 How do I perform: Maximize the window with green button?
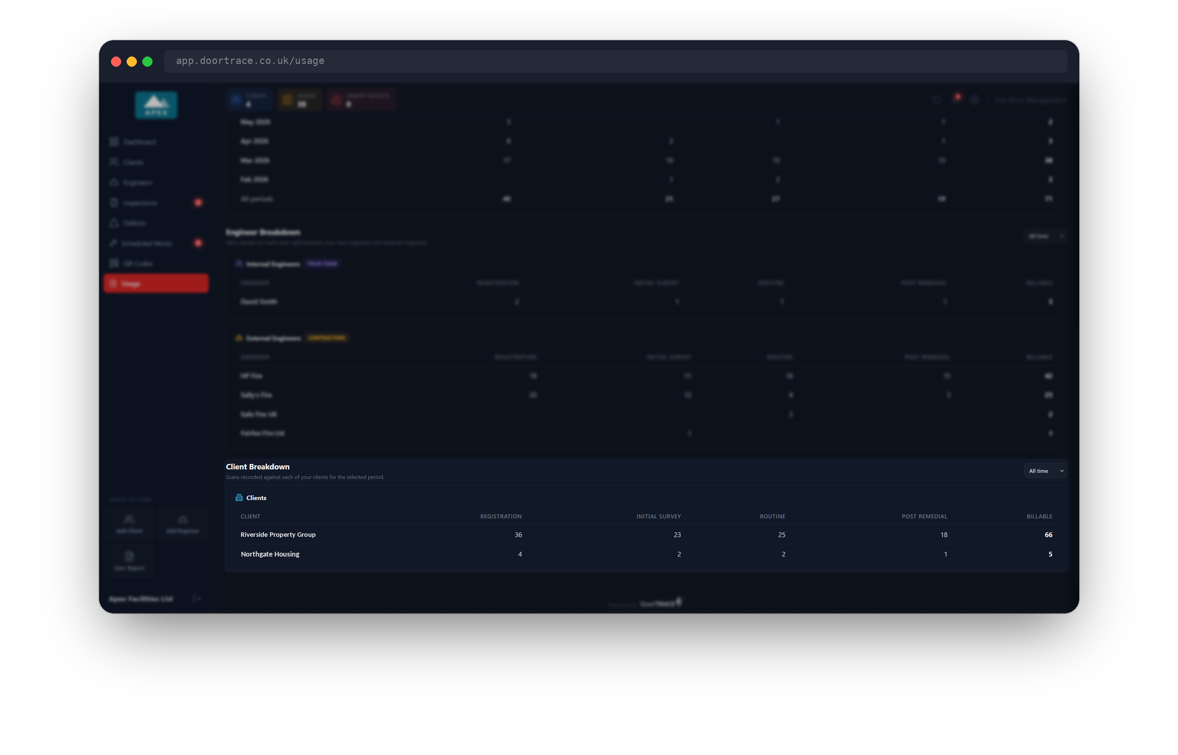[x=147, y=61]
